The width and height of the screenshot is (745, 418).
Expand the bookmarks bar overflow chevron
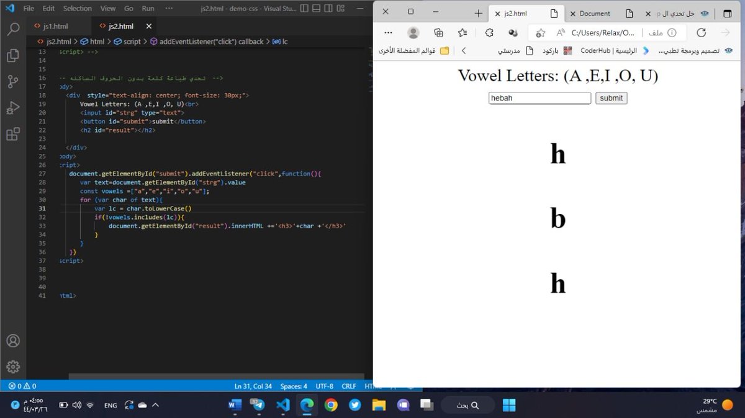463,51
